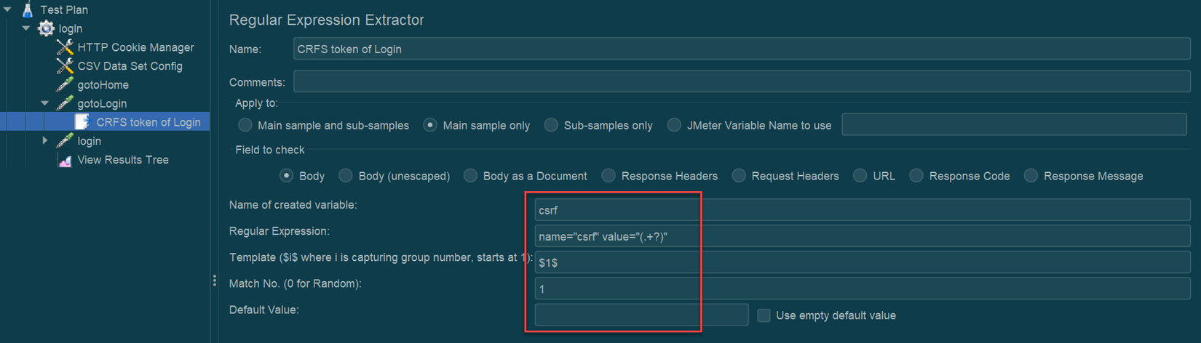Click the Regular Expression input field
The height and width of the screenshot is (343, 1201).
tap(863, 236)
